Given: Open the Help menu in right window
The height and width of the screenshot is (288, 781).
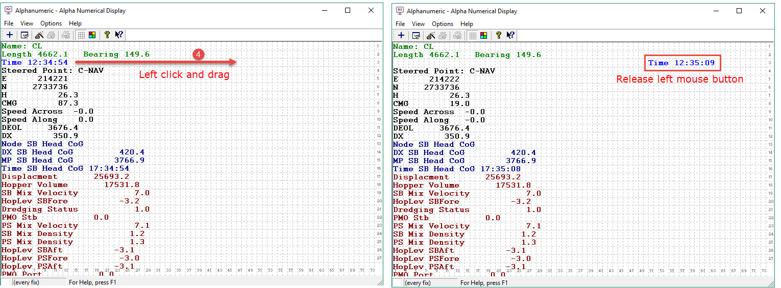Looking at the screenshot, I should pos(467,24).
